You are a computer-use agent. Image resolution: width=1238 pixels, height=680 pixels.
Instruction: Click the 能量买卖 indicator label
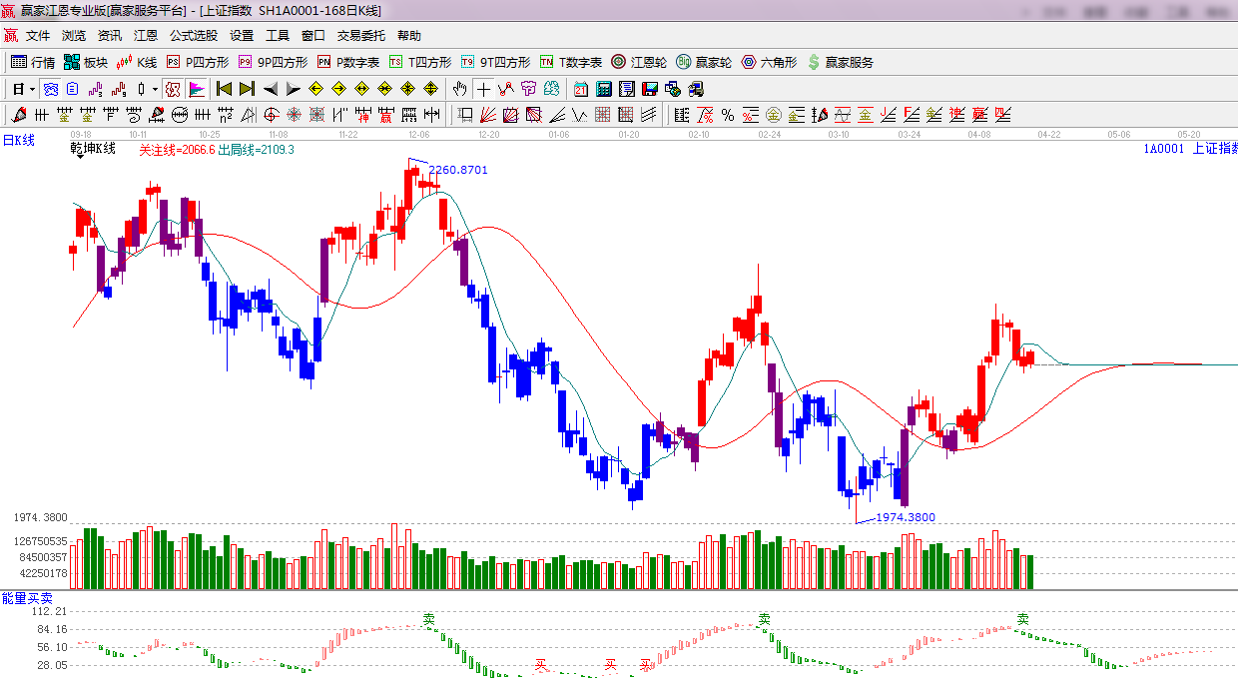point(27,597)
